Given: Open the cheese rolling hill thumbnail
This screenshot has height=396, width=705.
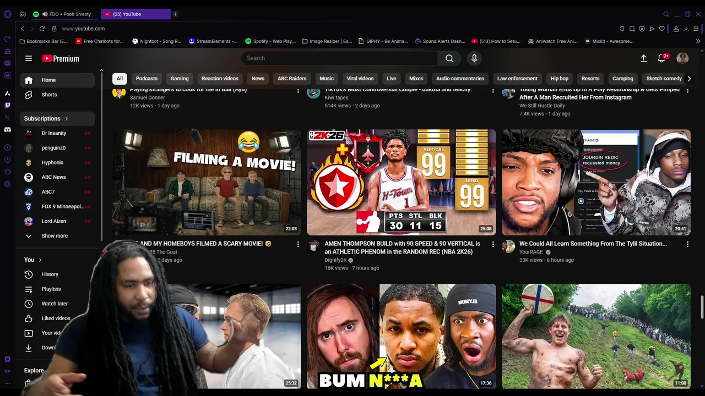Looking at the screenshot, I should tap(596, 337).
